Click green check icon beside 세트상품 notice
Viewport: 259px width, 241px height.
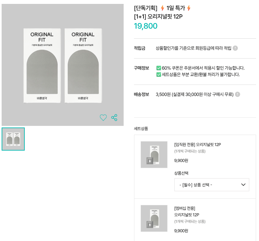[x=158, y=74]
